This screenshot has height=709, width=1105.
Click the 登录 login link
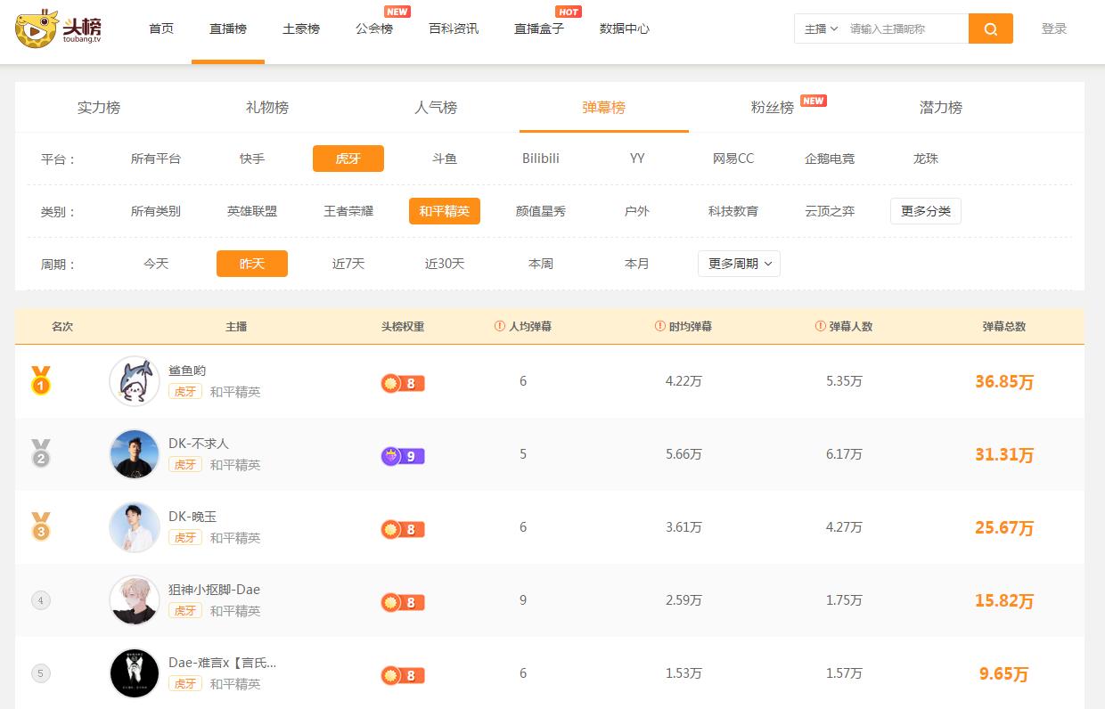(x=1054, y=29)
